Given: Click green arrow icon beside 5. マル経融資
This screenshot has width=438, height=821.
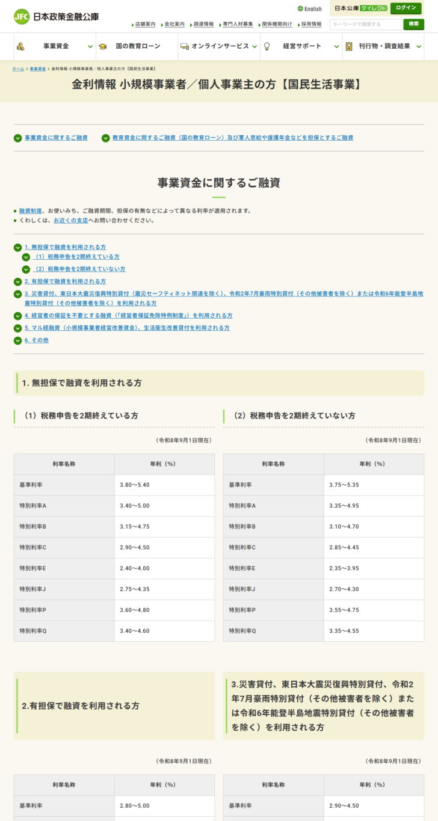Looking at the screenshot, I should (17, 328).
